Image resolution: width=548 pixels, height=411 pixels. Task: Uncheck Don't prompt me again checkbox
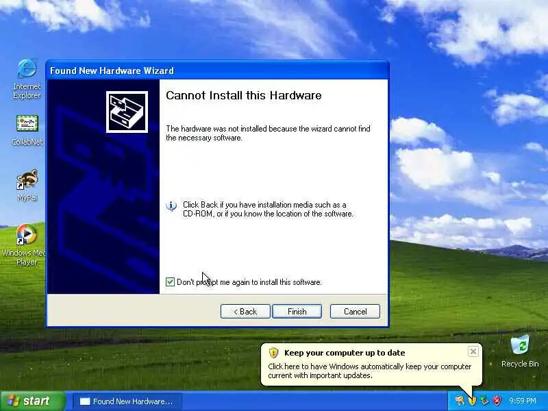click(x=170, y=282)
